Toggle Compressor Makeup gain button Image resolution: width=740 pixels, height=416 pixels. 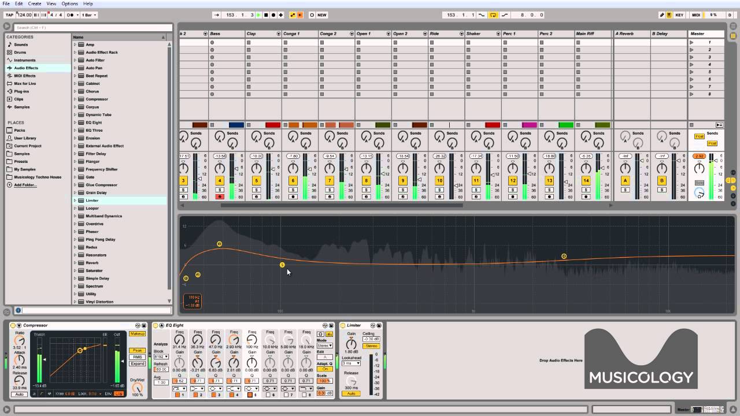click(x=137, y=334)
